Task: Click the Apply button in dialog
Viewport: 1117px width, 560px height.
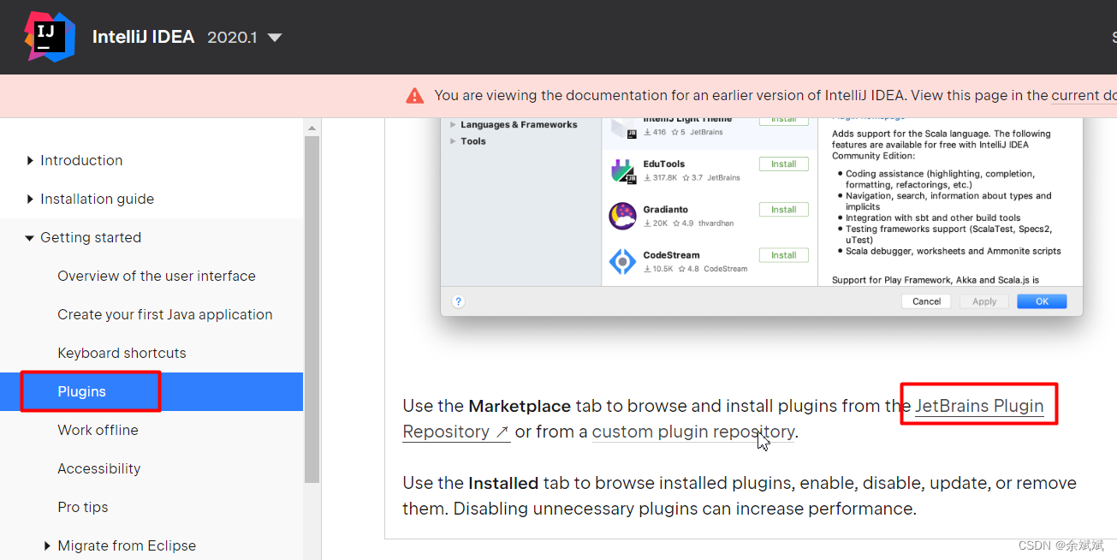Action: [x=984, y=301]
